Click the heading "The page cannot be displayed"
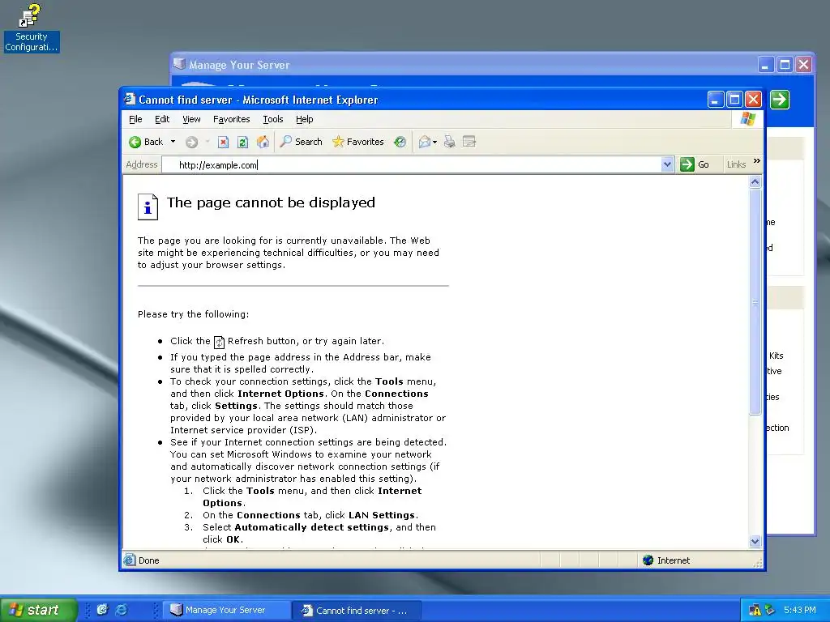830x622 pixels. [271, 202]
